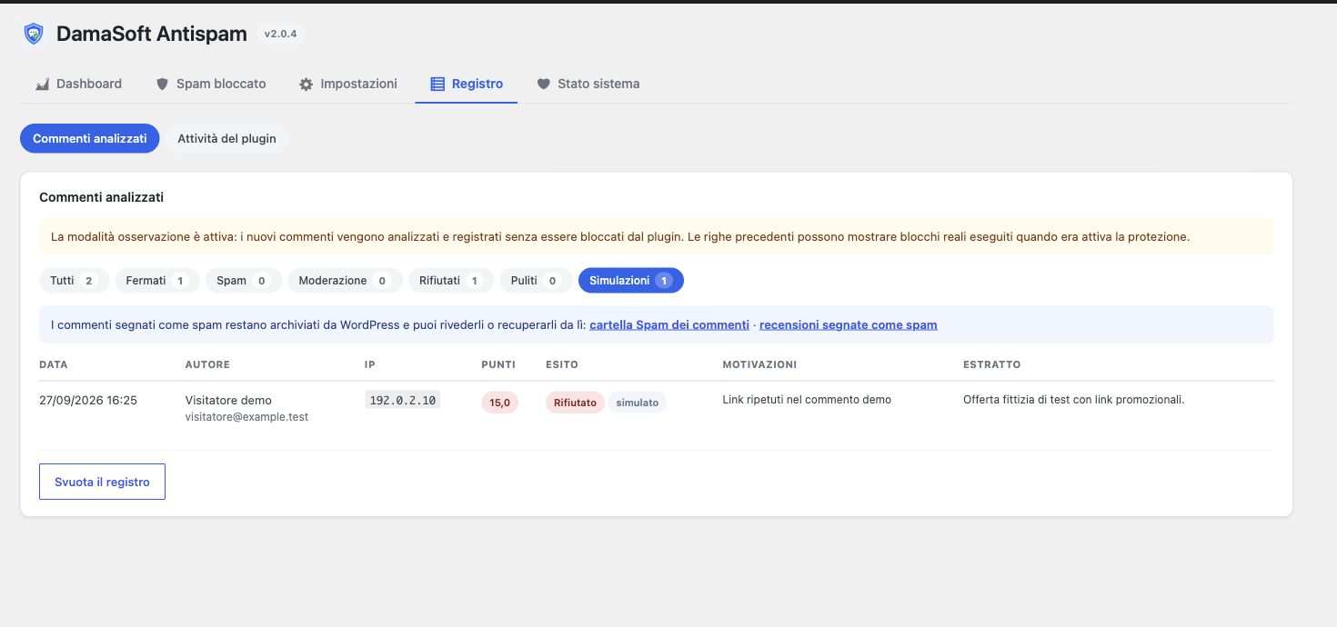The image size is (1337, 627).
Task: Click the IP column header
Action: [x=370, y=364]
